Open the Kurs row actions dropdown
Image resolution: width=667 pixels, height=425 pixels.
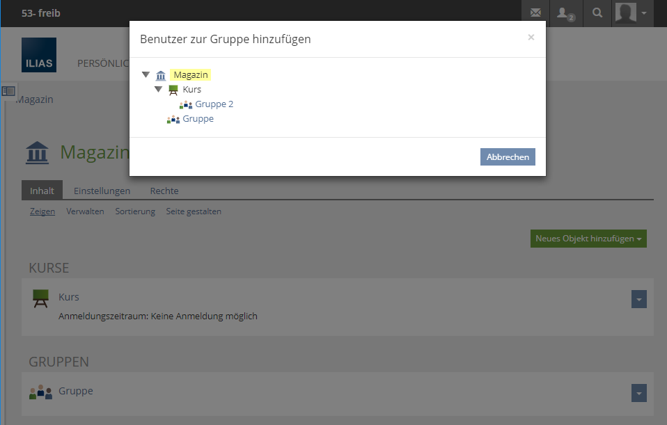(638, 299)
